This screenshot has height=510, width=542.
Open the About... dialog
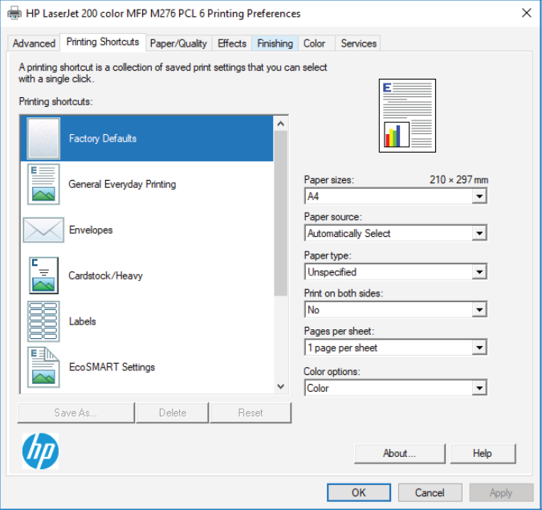click(400, 453)
